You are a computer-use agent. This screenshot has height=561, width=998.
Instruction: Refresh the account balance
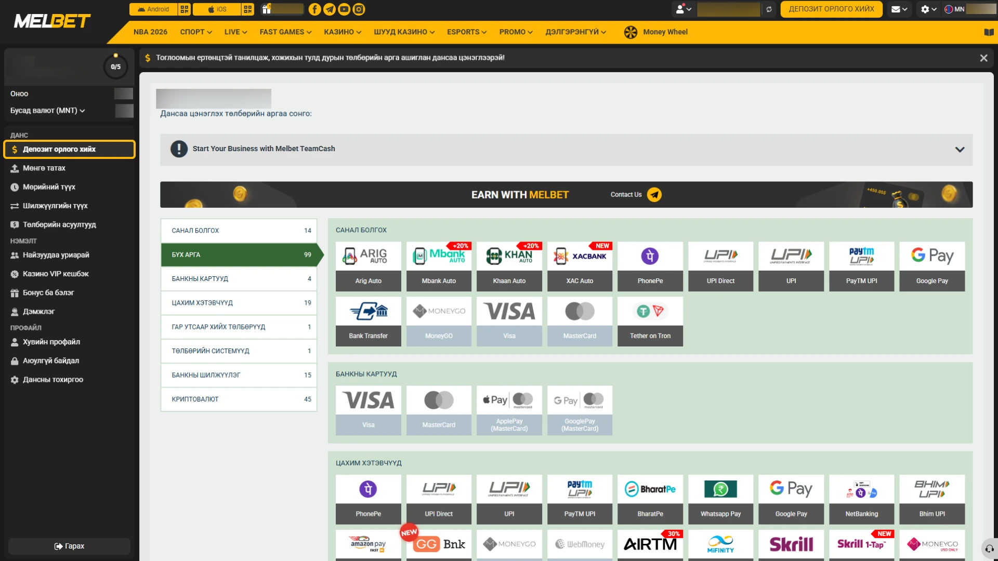point(769,9)
